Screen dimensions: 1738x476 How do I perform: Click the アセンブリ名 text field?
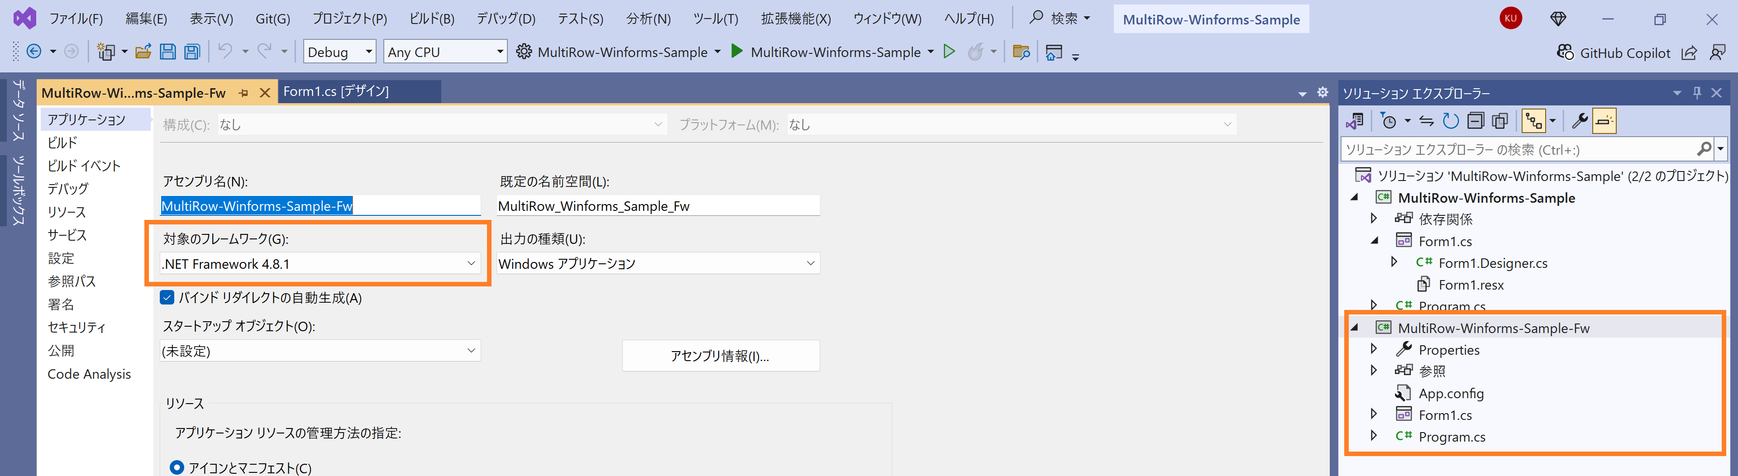pos(320,205)
